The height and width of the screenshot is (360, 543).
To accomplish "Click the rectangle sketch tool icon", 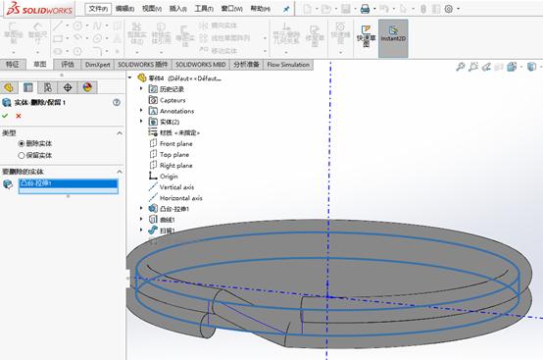I will [58, 38].
